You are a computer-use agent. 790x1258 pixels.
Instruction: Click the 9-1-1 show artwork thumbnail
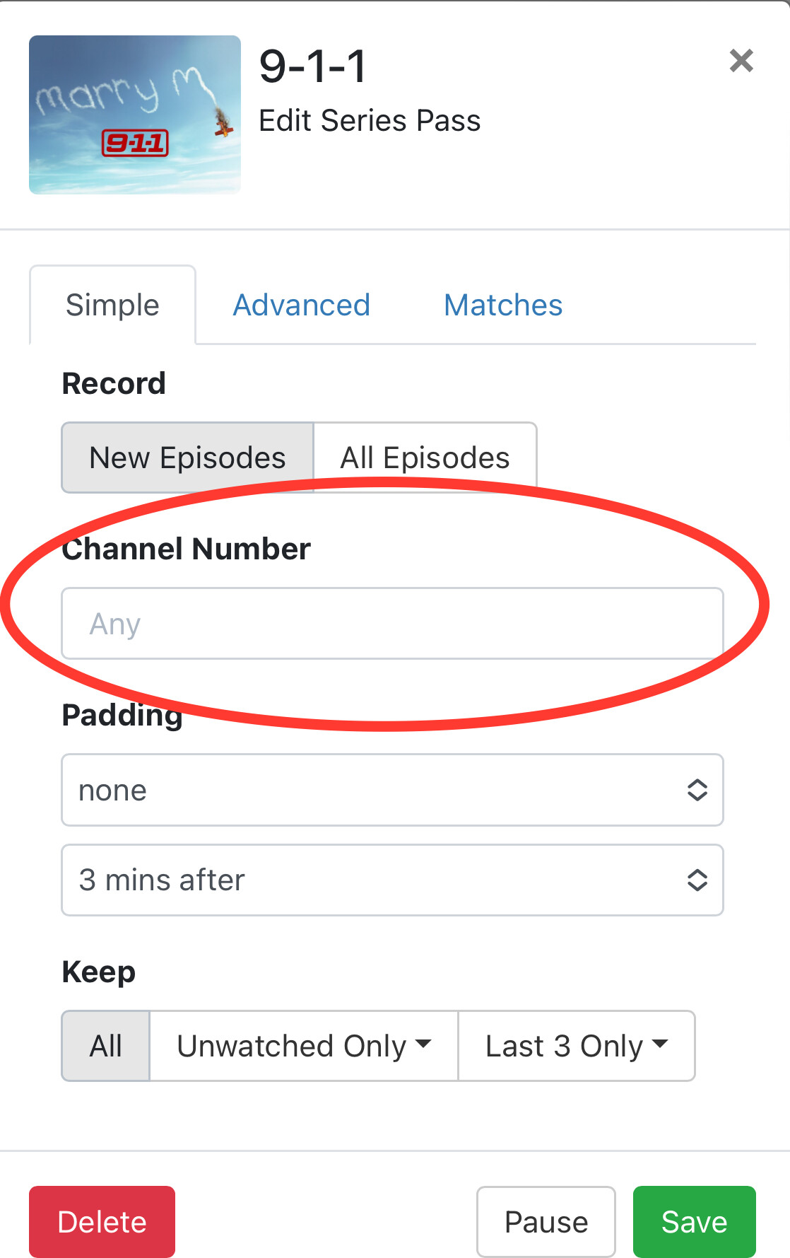[135, 115]
